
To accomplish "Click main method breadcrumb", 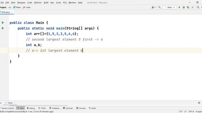I will coord(27,8).
